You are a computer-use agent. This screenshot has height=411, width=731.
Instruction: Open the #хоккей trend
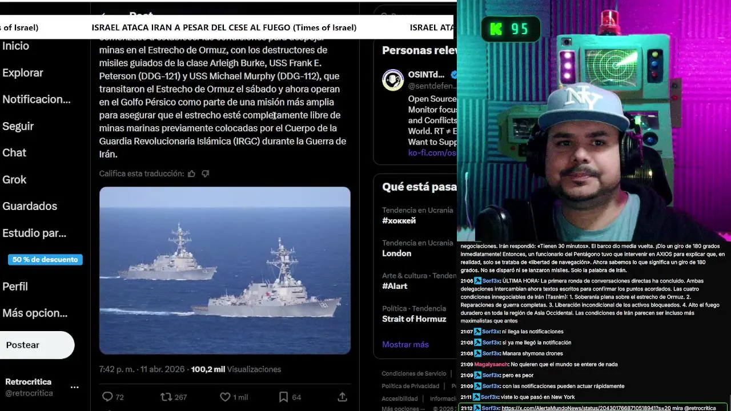[x=399, y=221]
